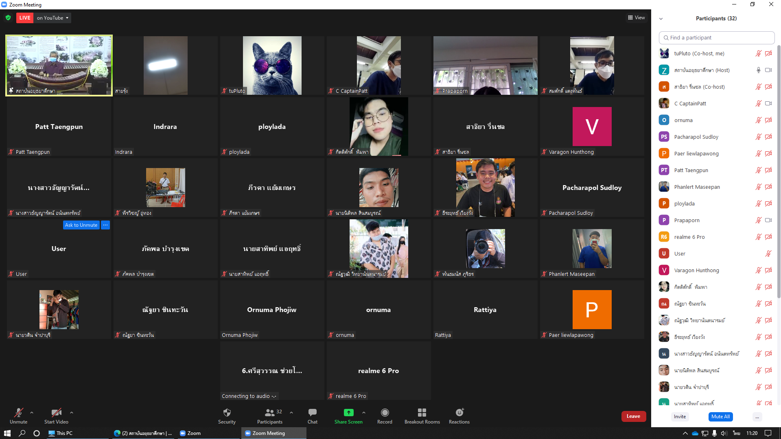781x439 pixels.
Task: Start Video from the bottom toolbar
Action: (56, 416)
